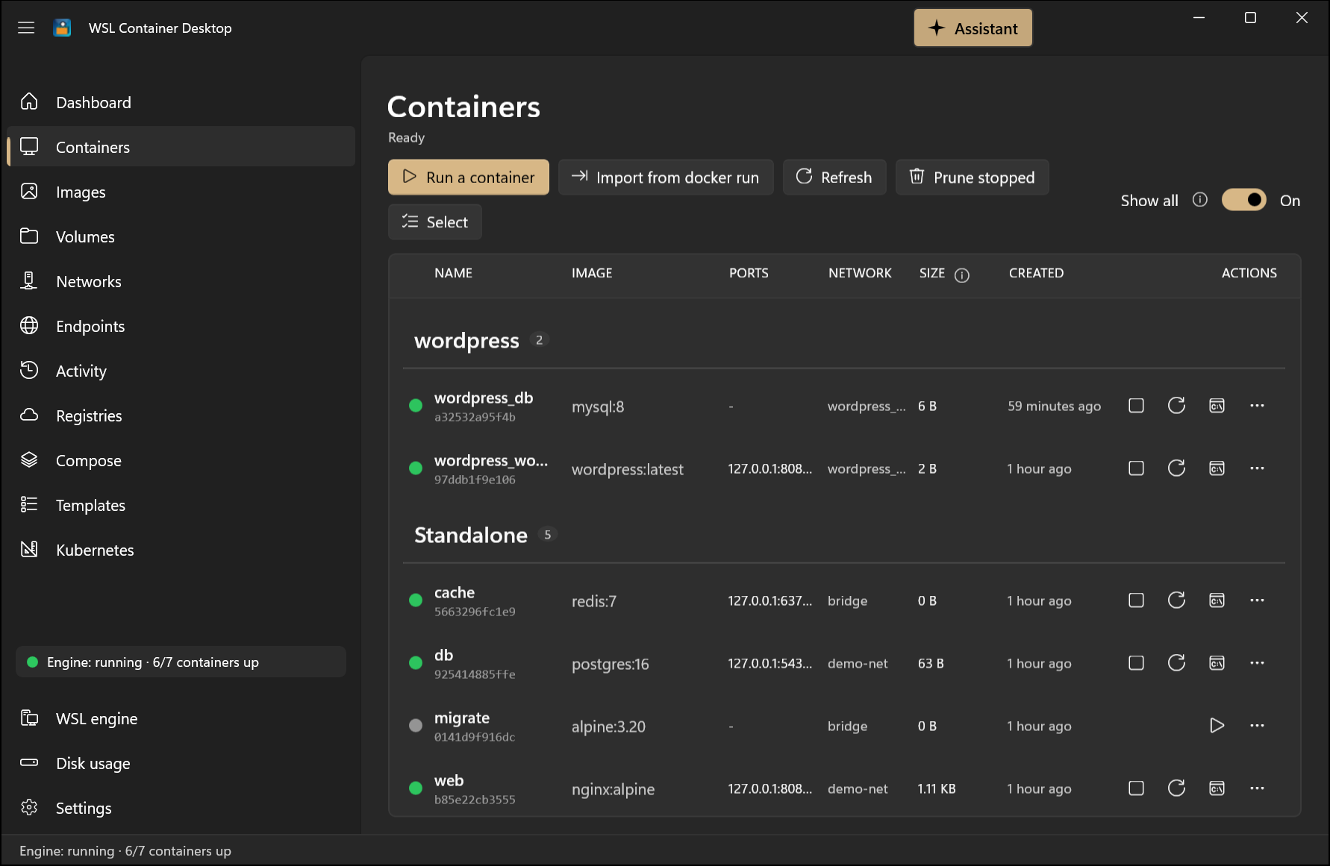Image resolution: width=1330 pixels, height=866 pixels.
Task: Restart the cache redis container
Action: click(1176, 600)
